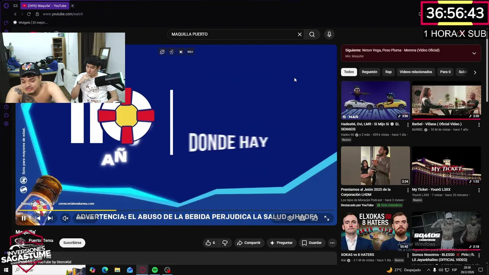
Task: Click XOKAS vs 8 HATERS title link
Action: 357,255
